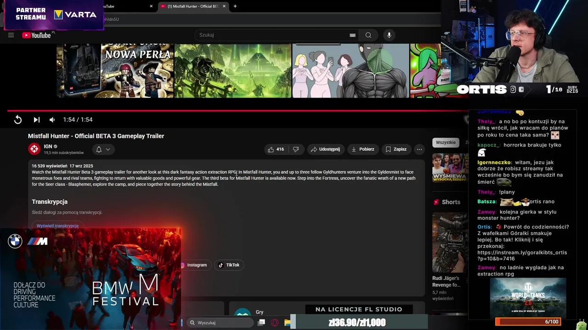Click the red video progress bar
The width and height of the screenshot is (588, 330).
238,110
